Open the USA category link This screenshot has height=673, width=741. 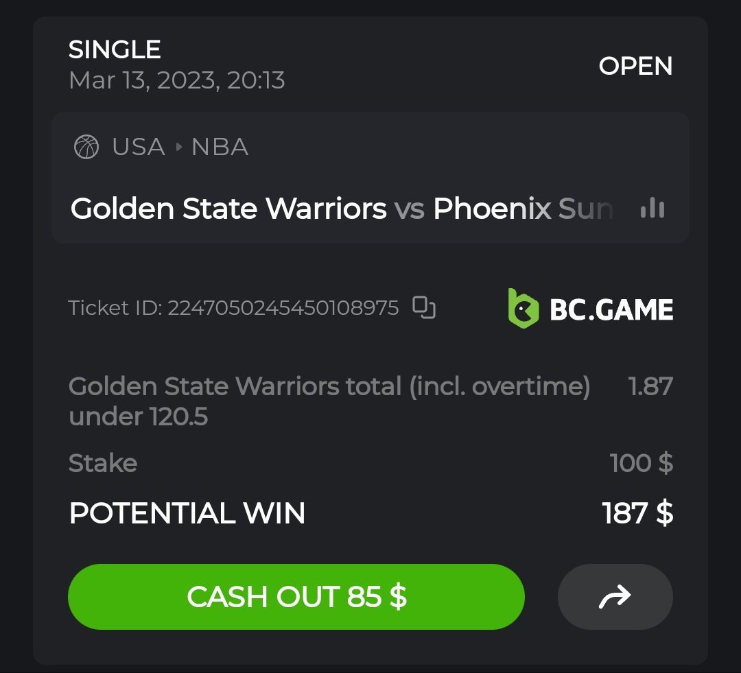[138, 147]
